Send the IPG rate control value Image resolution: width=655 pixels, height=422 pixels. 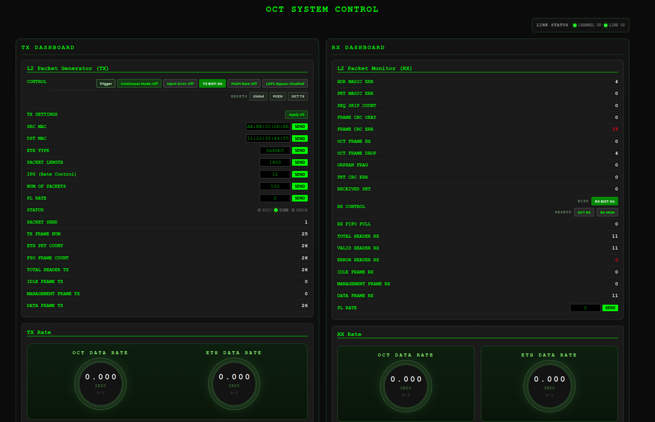click(300, 174)
